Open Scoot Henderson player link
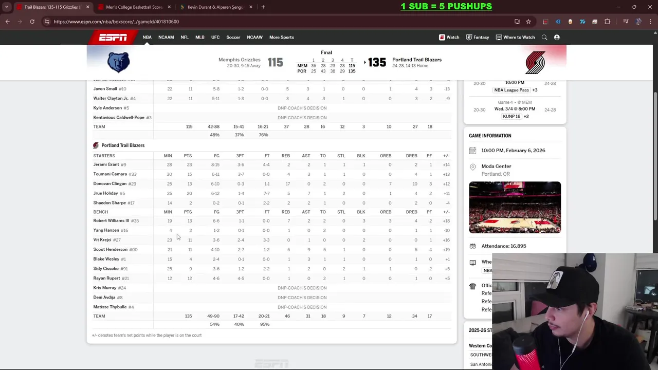Screen dimensions: 658x370 110,249
